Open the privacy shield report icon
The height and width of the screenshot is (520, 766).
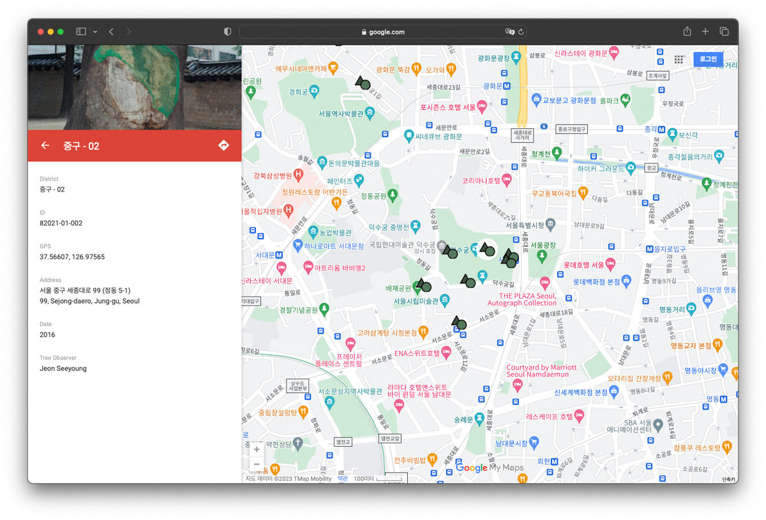click(x=227, y=31)
